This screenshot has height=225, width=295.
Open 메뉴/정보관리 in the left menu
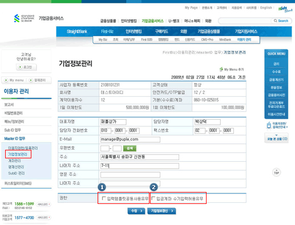[14, 121]
